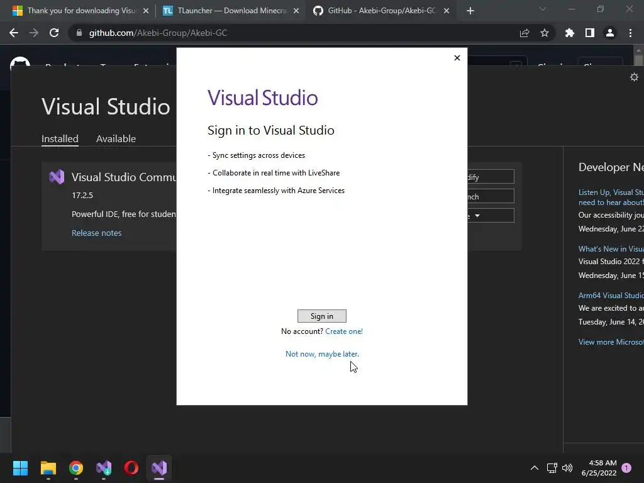Close the Thank you for downloading tab
644x483 pixels.
pos(146,11)
